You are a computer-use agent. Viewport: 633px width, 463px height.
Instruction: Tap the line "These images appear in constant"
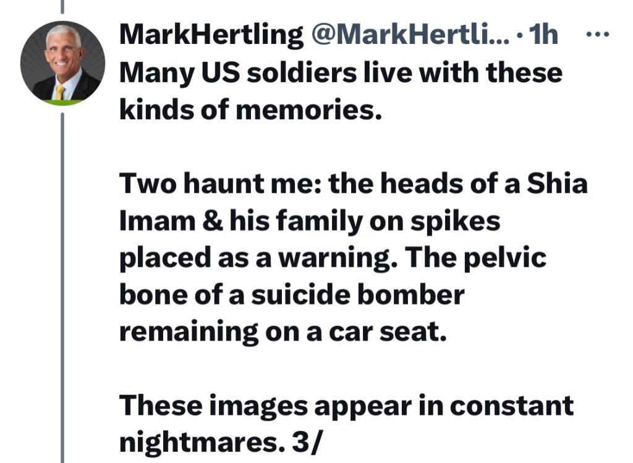click(346, 406)
